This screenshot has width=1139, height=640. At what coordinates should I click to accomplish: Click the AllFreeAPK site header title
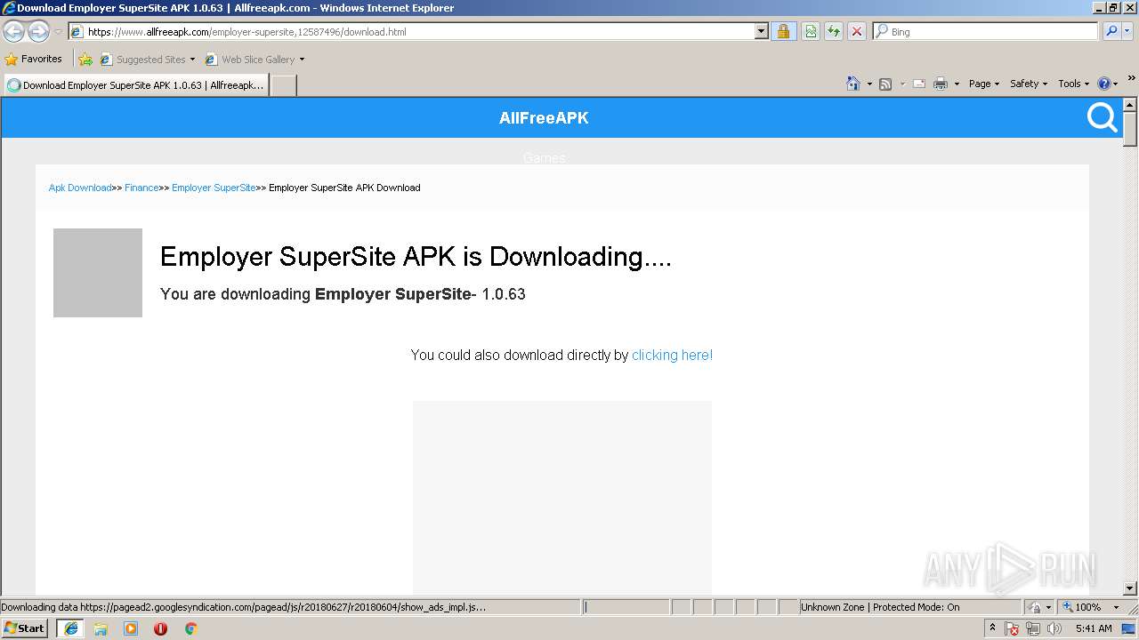click(x=544, y=118)
